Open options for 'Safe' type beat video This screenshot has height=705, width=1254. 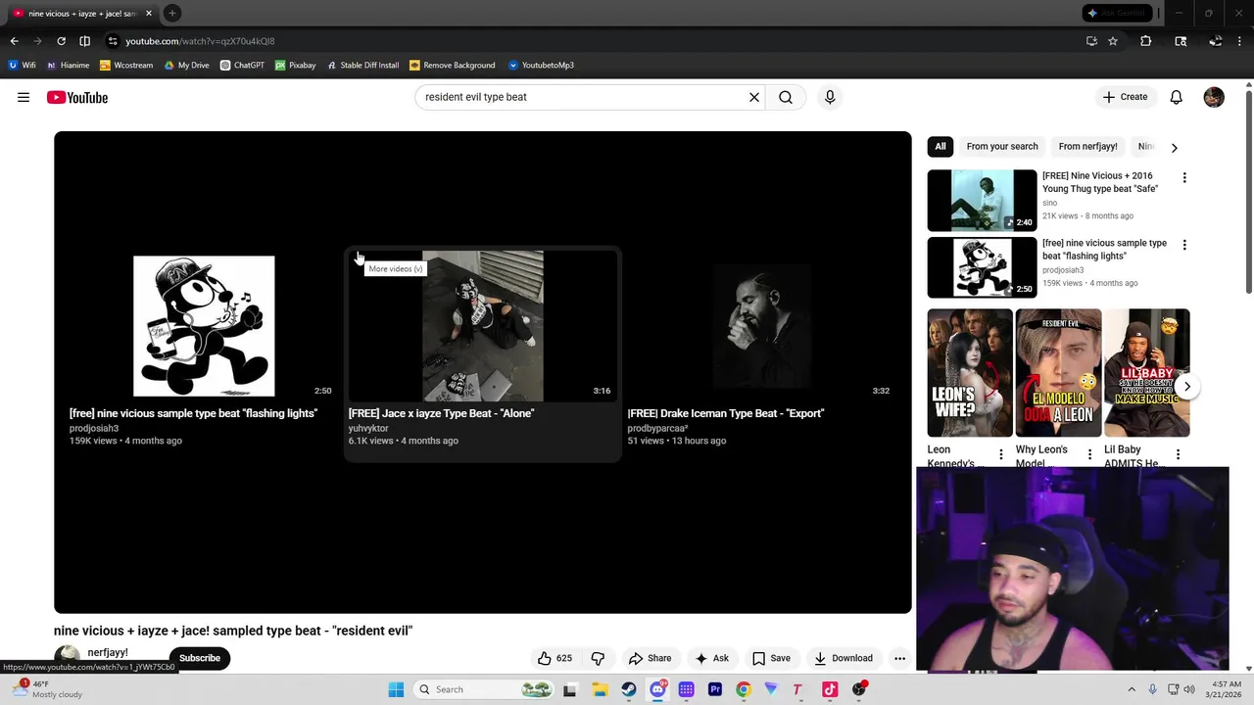coord(1184,178)
